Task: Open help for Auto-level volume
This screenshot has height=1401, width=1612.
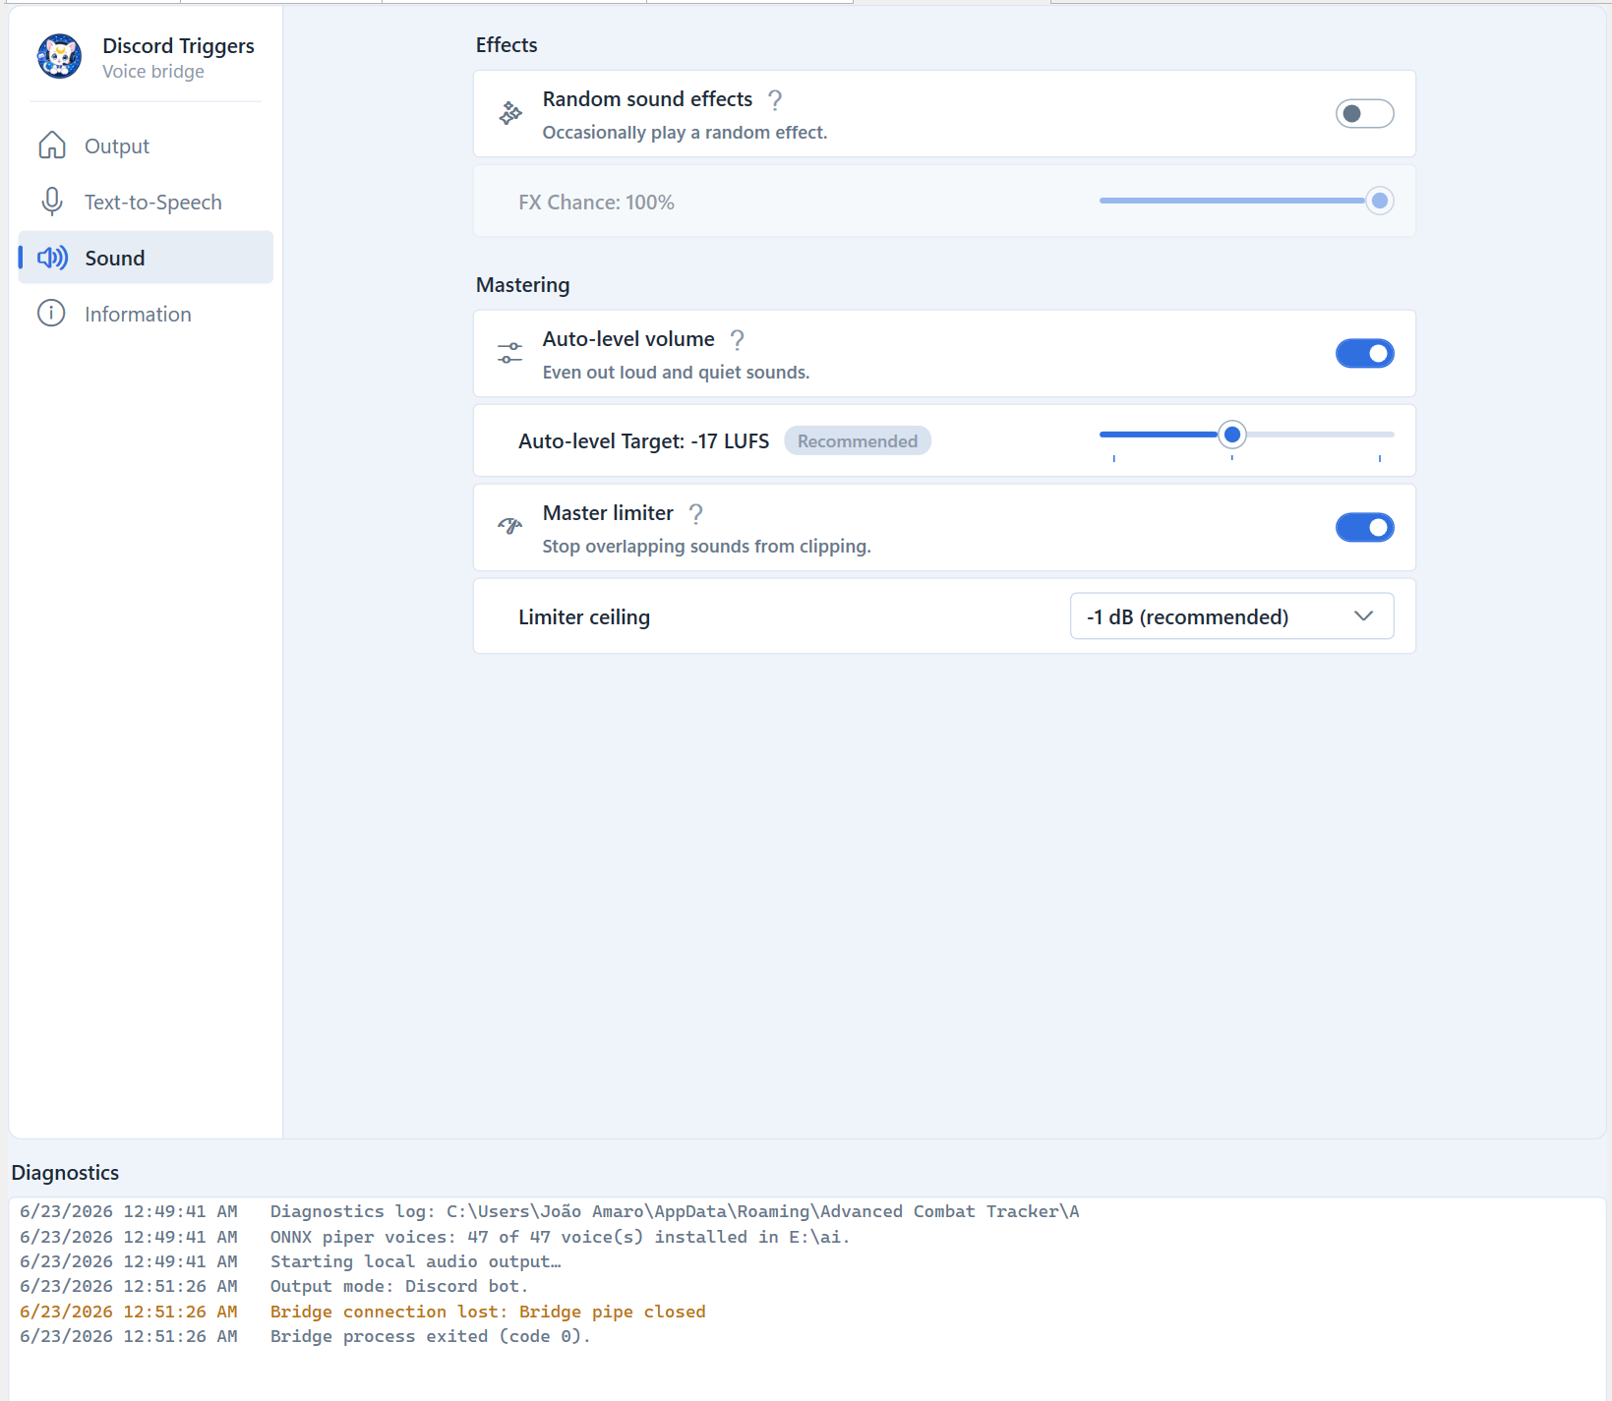Action: coord(738,339)
